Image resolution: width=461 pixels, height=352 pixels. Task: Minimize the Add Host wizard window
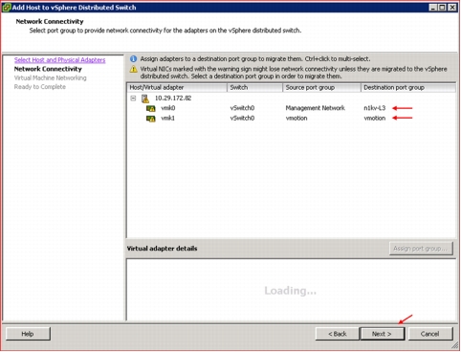pyautogui.click(x=432, y=7)
